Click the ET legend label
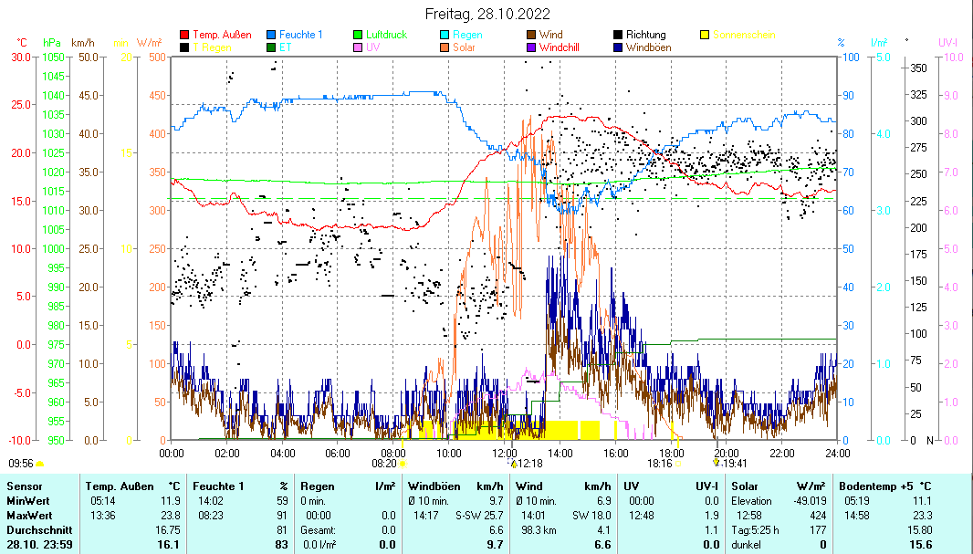The width and height of the screenshot is (973, 554). point(286,47)
